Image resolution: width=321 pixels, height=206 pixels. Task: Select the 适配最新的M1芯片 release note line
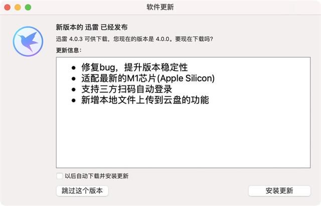point(148,78)
